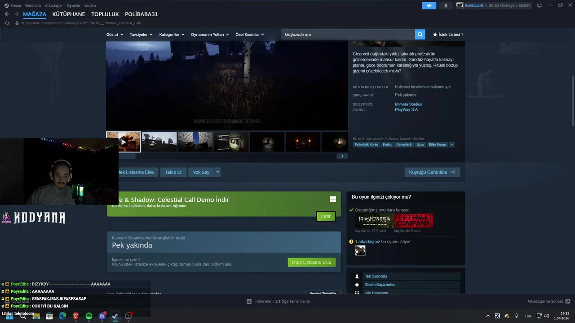Expand the Göz at dropdown
The width and height of the screenshot is (575, 323).
coord(115,35)
